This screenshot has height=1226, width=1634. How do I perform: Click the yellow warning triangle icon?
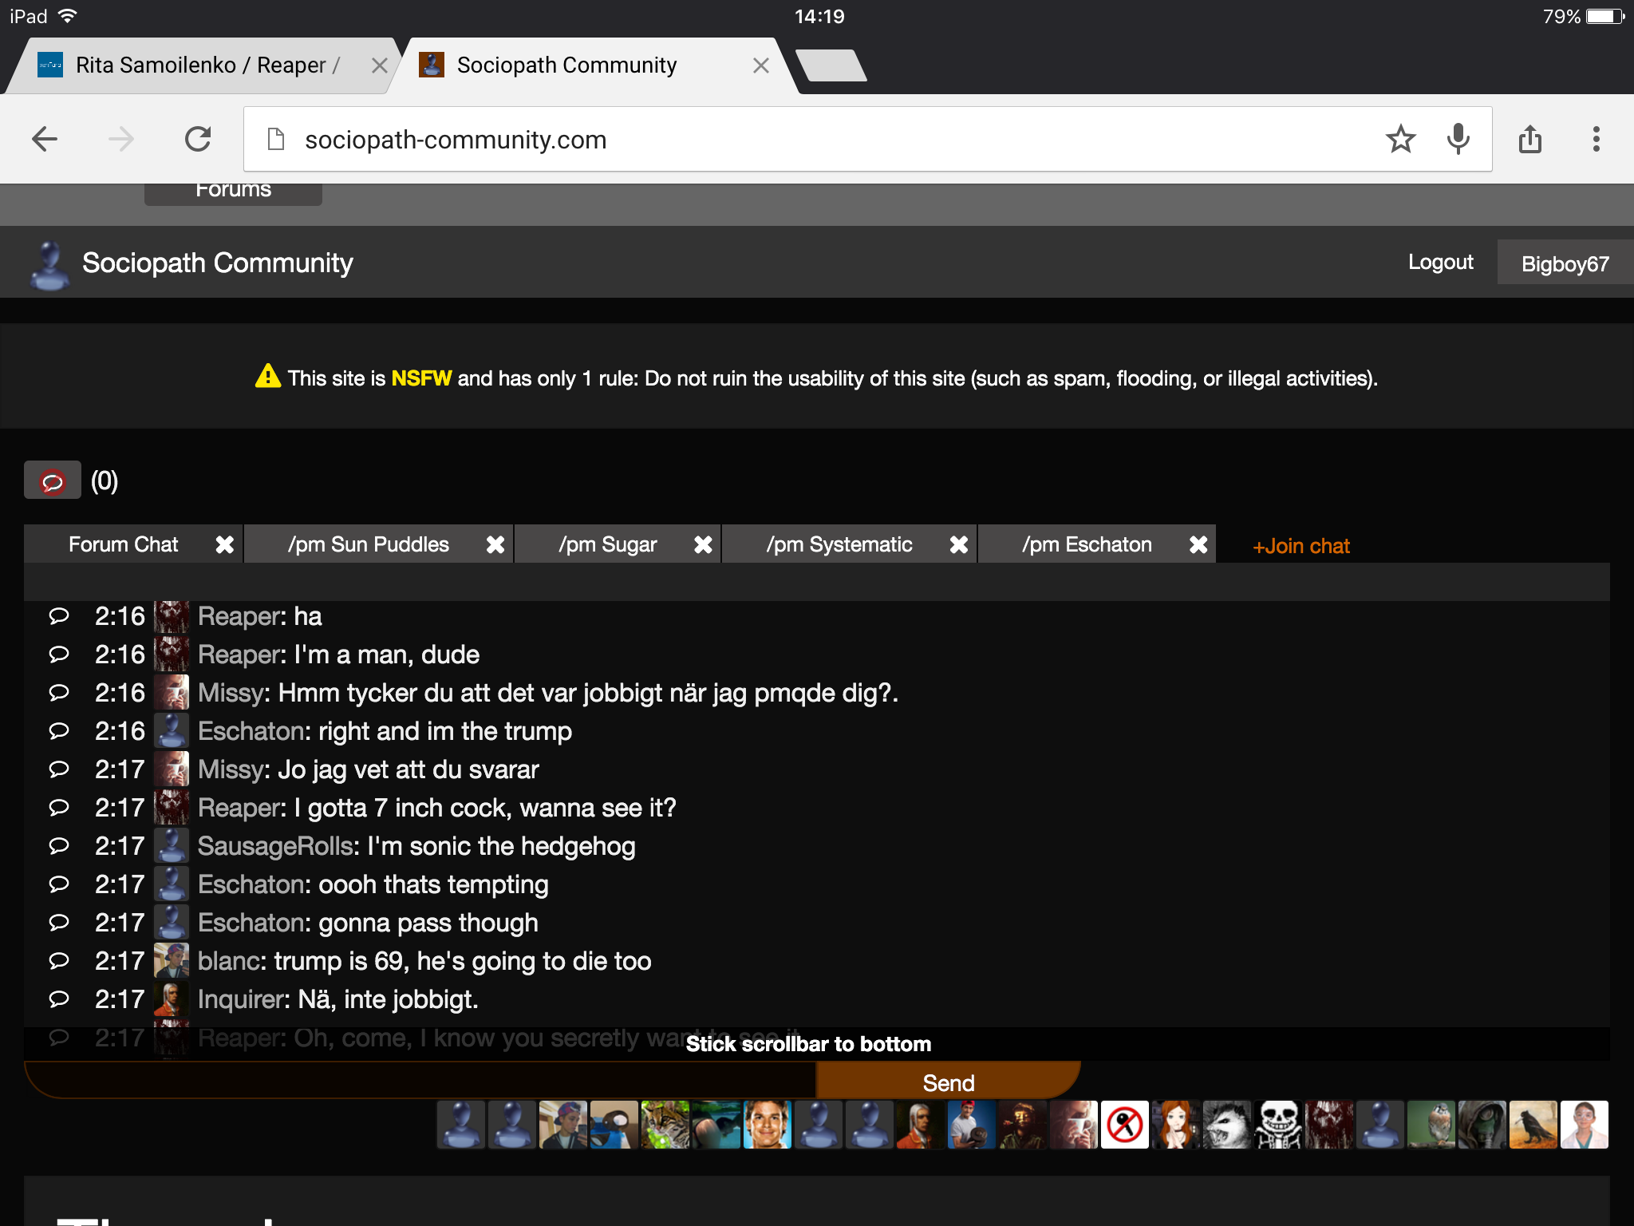268,376
